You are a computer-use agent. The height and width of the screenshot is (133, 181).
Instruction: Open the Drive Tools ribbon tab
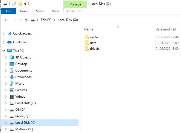(75, 11)
